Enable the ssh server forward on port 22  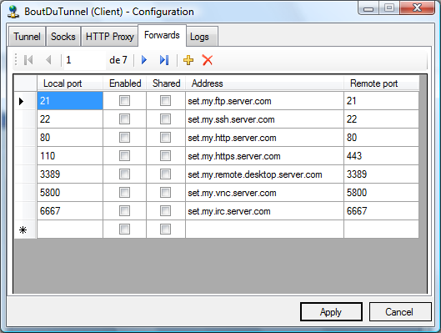point(124,119)
